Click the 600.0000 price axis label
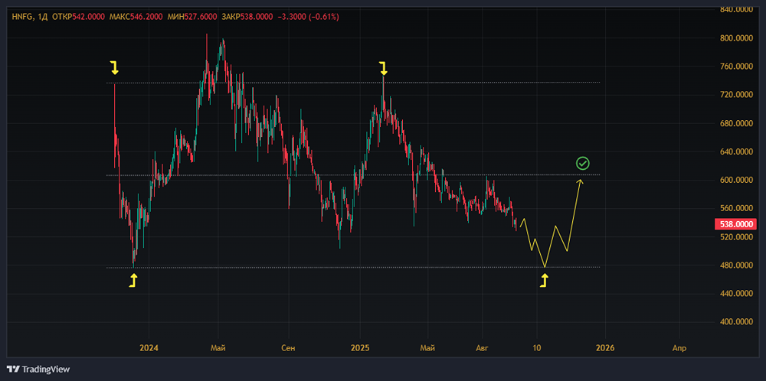The height and width of the screenshot is (381, 766). (738, 180)
